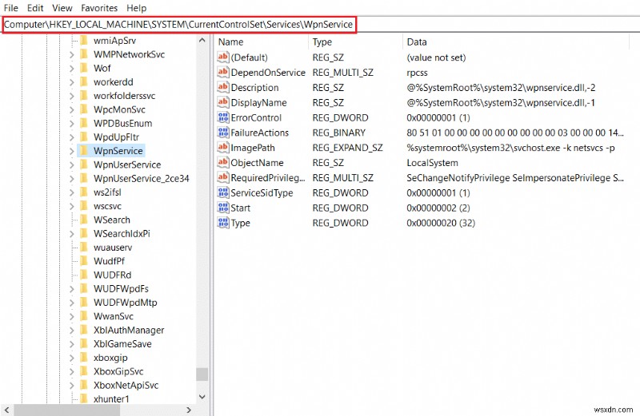Select the REG_EXPAND_SZ type cell
Image resolution: width=640 pixels, height=416 pixels.
point(347,148)
